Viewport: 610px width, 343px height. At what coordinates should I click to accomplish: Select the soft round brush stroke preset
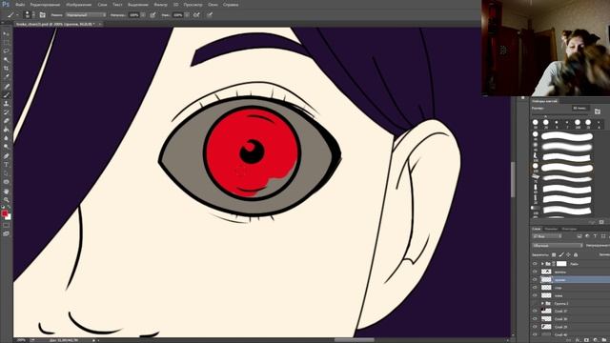[567, 147]
